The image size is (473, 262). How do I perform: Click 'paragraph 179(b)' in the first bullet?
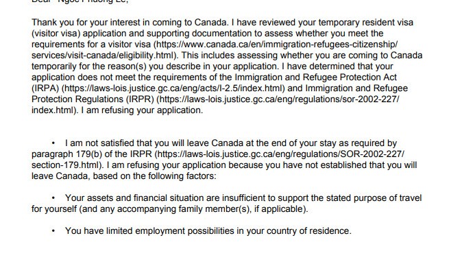[x=66, y=154]
